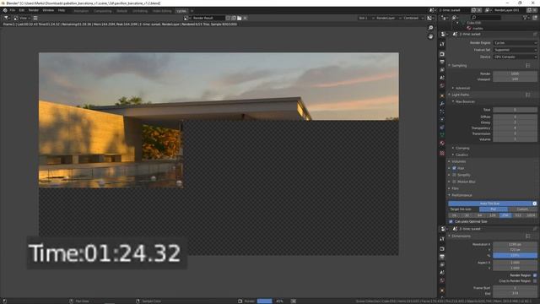Click the Blender logo icon
Screen dimensions: 540x304
pyautogui.click(x=5, y=10)
